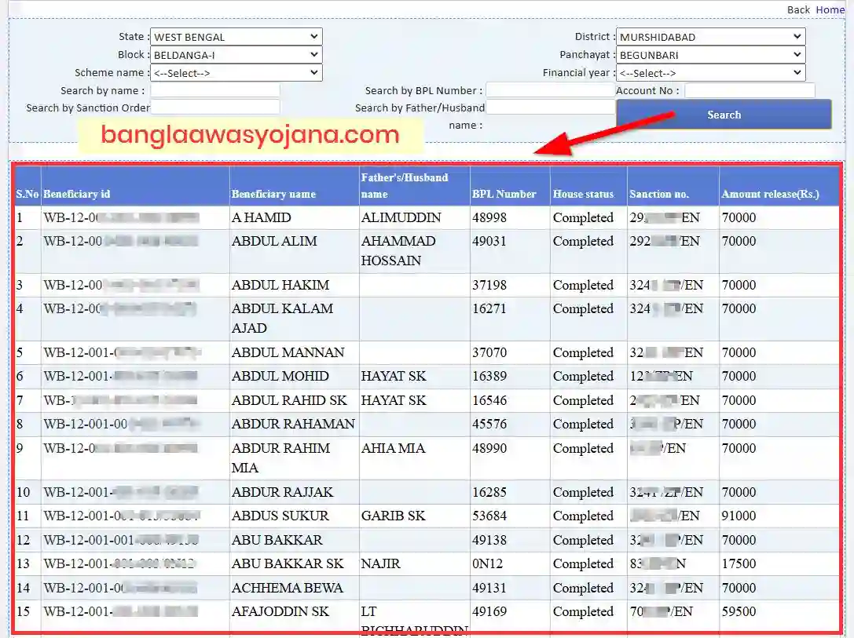This screenshot has height=638, width=854.
Task: Click Completed status in A HAMID row
Action: [583, 217]
